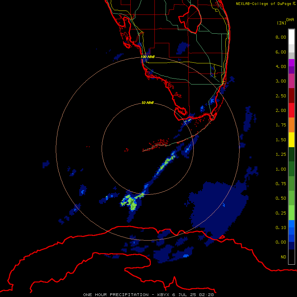The image size is (297, 297).
Task: Click the 100 NMI range ring label
Action: 148,57
